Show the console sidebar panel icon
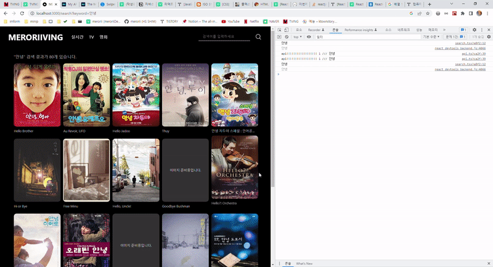Screen dimensions: 493x267 coord(279,37)
